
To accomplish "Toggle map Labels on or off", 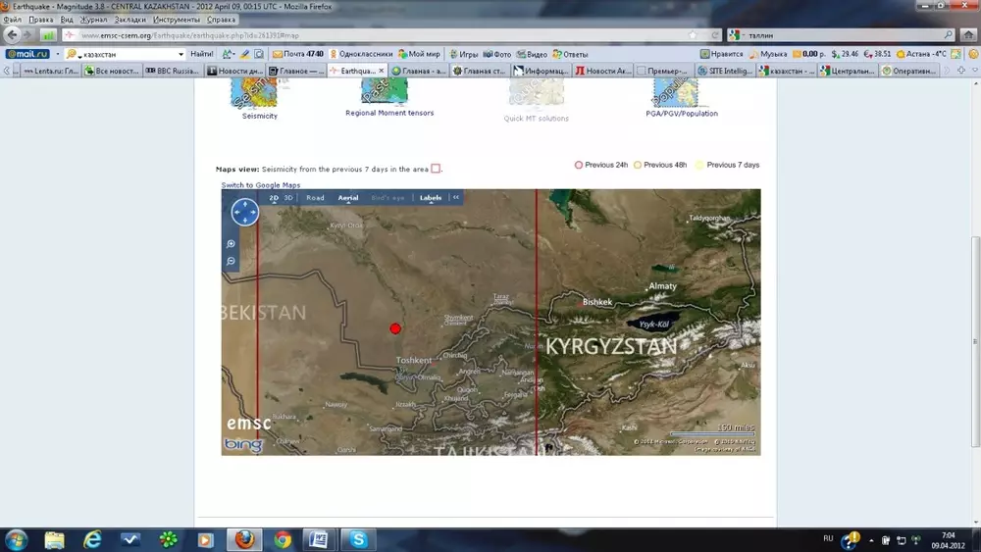I will (431, 198).
